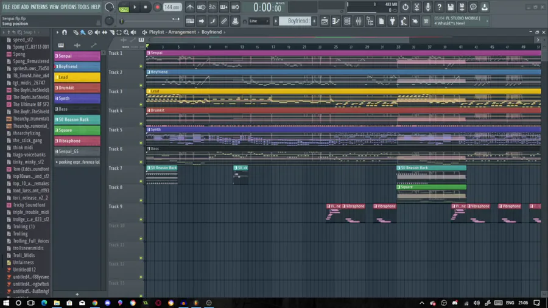Open the playlist options arrow menu
The image size is (548, 308).
(x=57, y=32)
